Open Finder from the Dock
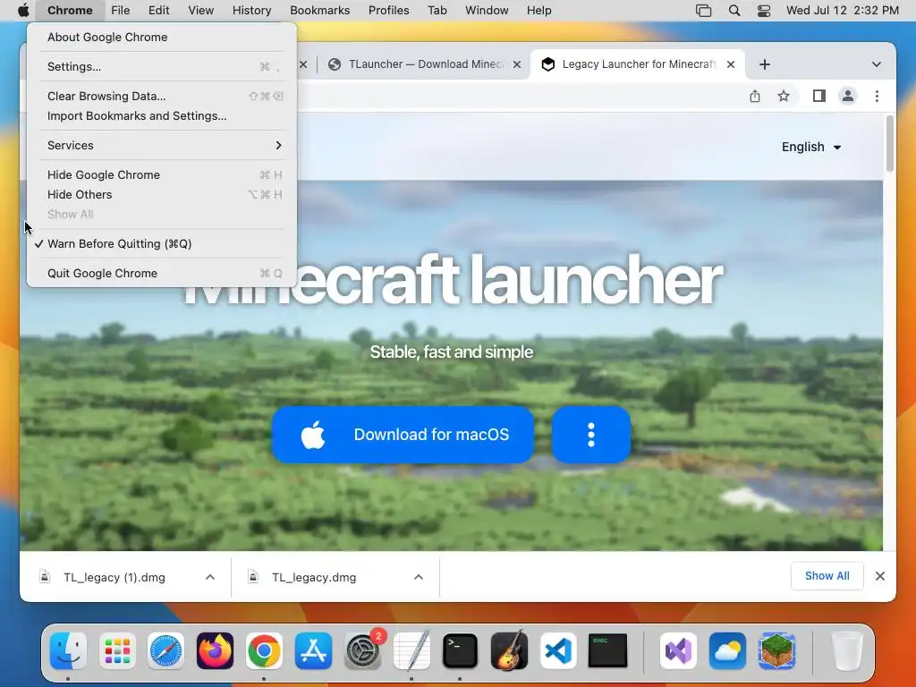 pos(68,650)
